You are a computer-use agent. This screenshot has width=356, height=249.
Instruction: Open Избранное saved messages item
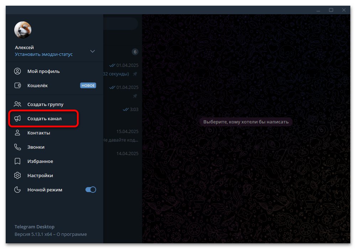point(54,161)
